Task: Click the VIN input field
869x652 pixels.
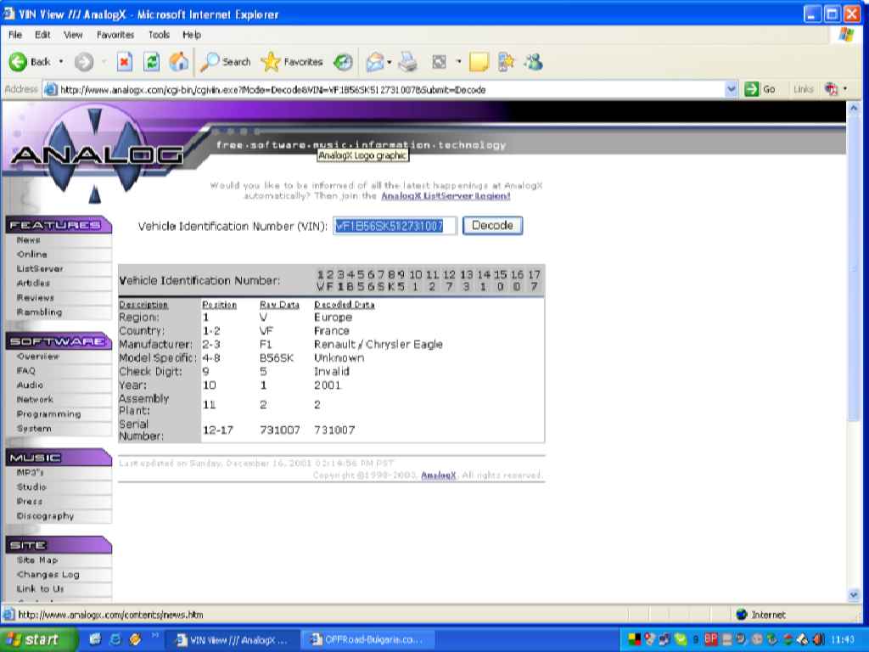Action: 395,226
